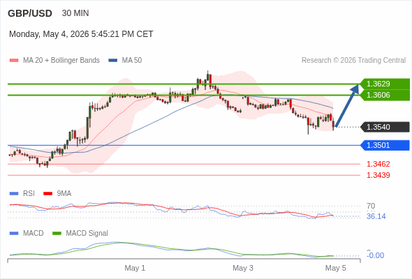Click the GBP/USD pair title

[30, 13]
